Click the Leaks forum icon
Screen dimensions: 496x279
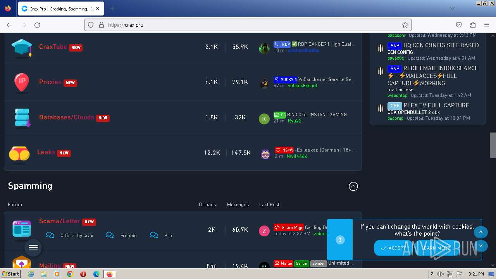coord(19,154)
